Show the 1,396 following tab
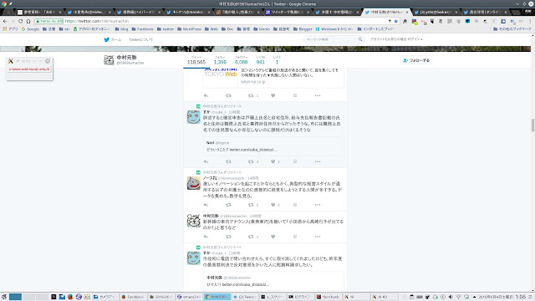The height and width of the screenshot is (301, 535). point(220,60)
